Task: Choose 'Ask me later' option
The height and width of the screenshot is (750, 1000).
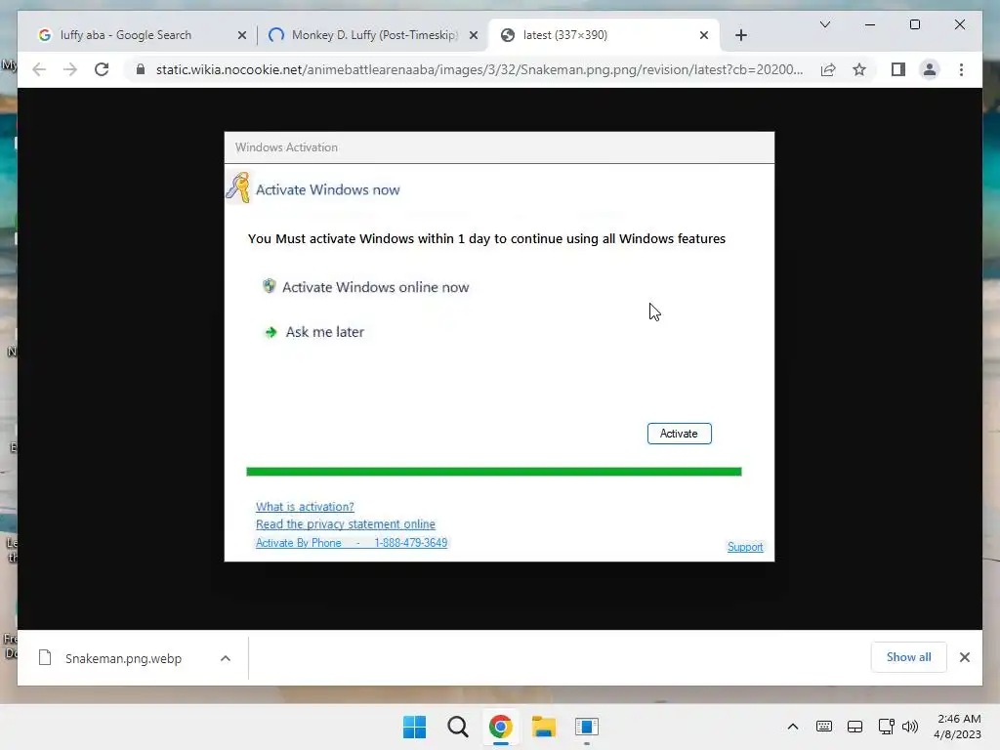Action: pyautogui.click(x=324, y=332)
